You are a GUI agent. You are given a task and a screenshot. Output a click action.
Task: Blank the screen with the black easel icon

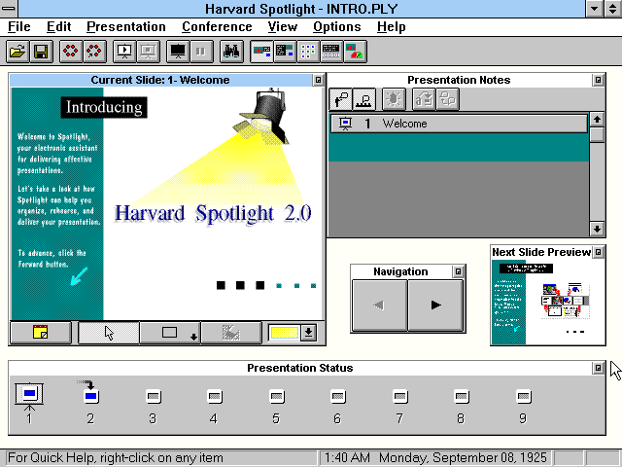[x=178, y=52]
